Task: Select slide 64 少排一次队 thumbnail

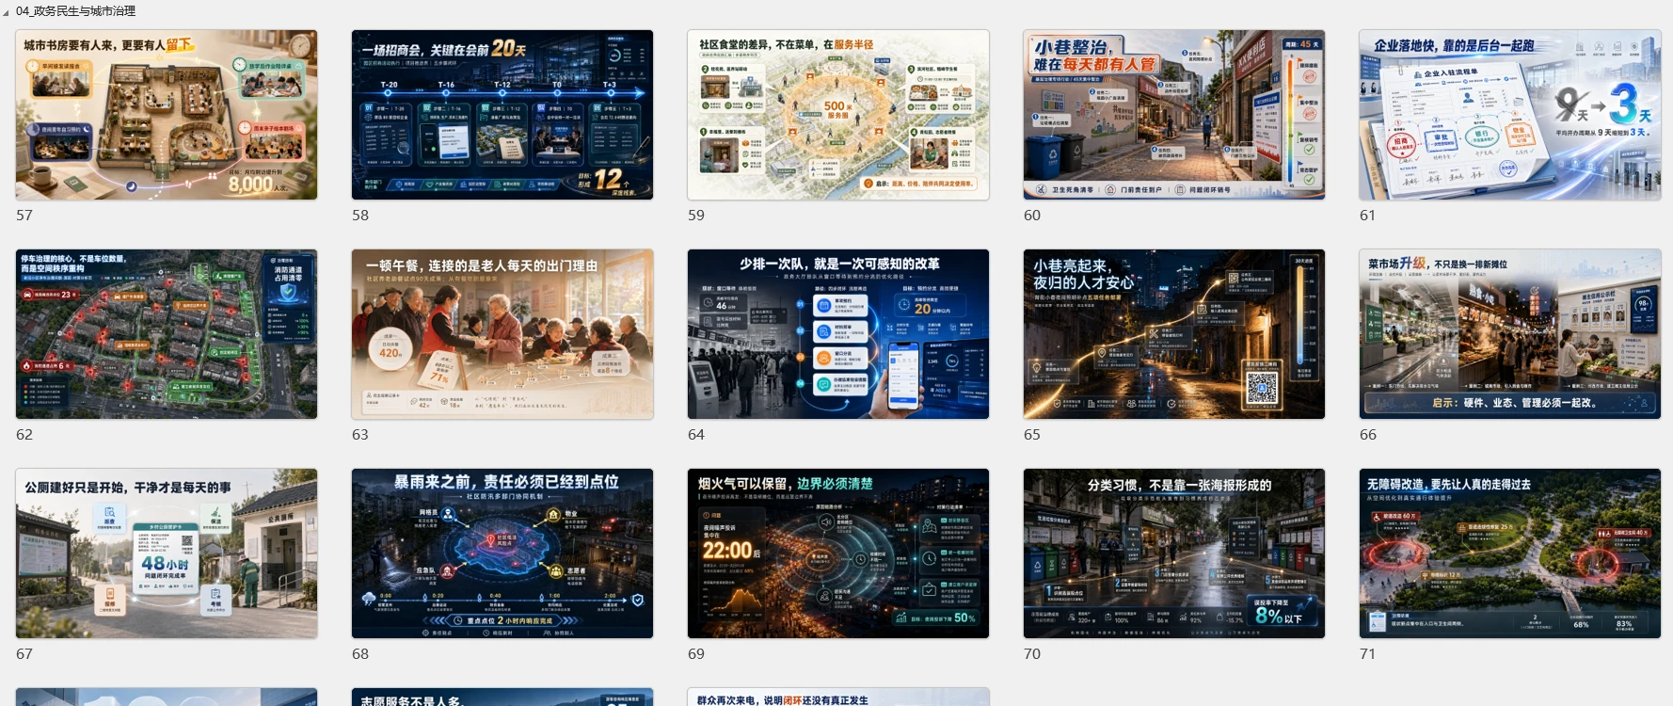Action: [x=838, y=334]
